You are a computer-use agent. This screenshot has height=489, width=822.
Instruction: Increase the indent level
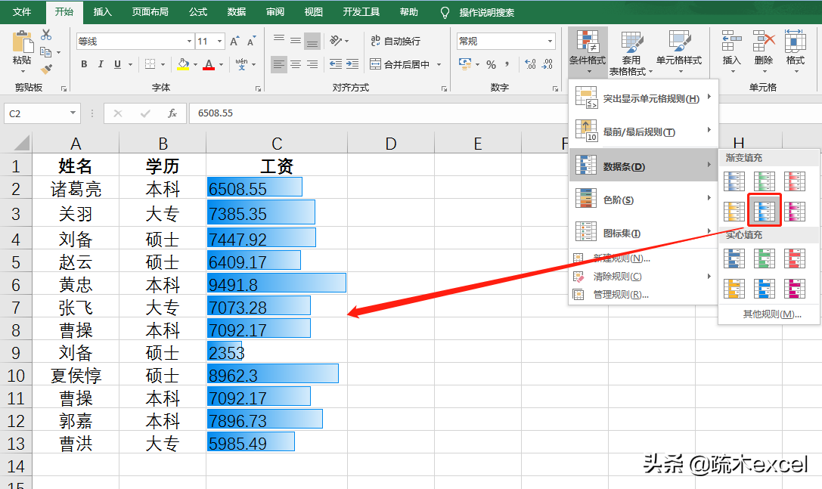(x=352, y=64)
